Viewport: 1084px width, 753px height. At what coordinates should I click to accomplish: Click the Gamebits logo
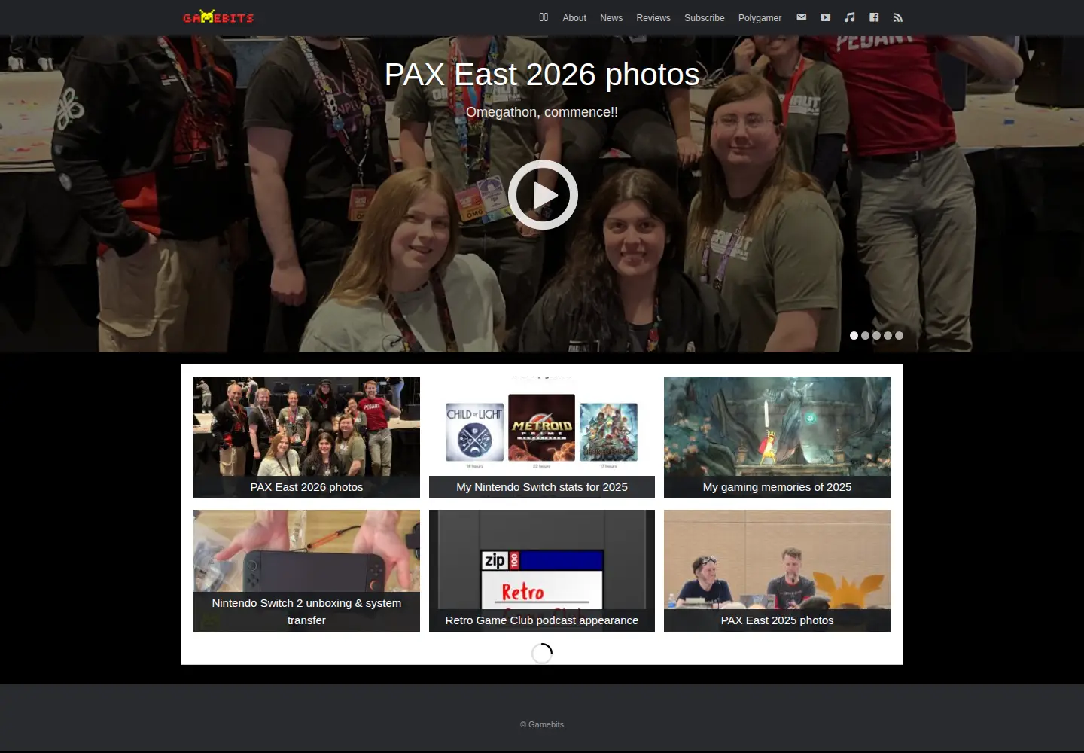click(x=218, y=17)
